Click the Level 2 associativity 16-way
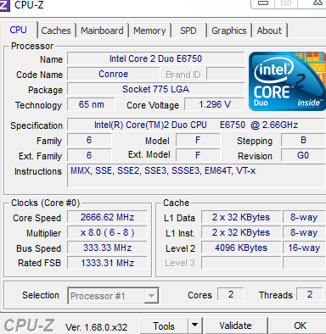This screenshot has height=334, width=326. click(x=304, y=248)
